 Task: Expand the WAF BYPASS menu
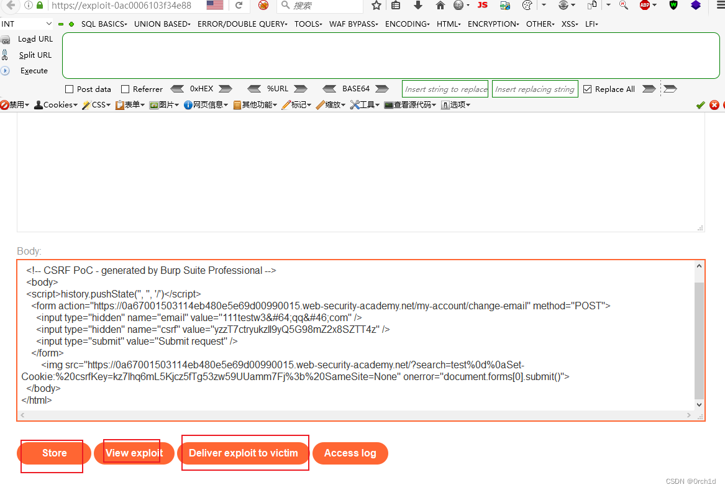point(353,24)
